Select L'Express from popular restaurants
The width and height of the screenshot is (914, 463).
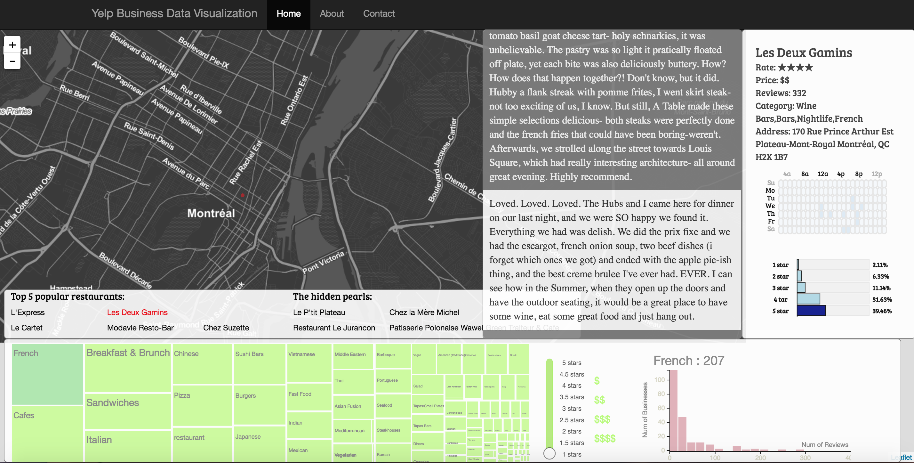coord(28,313)
